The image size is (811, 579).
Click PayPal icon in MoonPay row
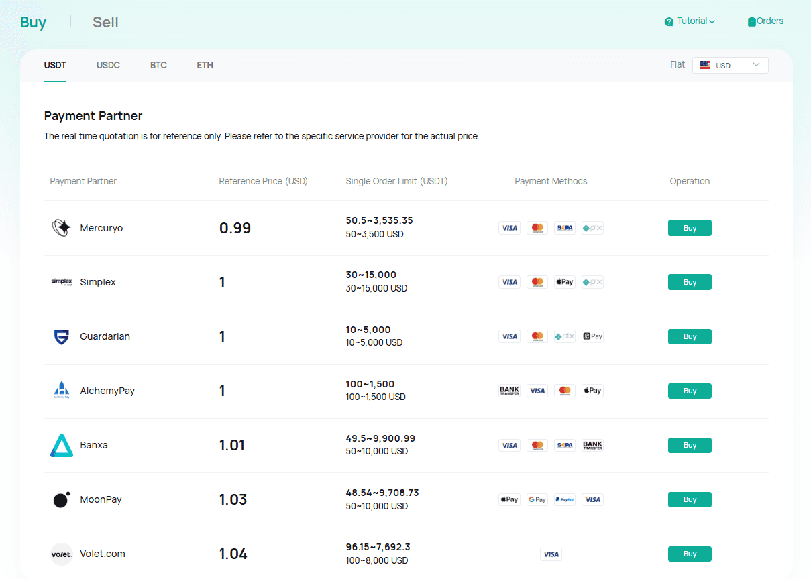pos(565,499)
